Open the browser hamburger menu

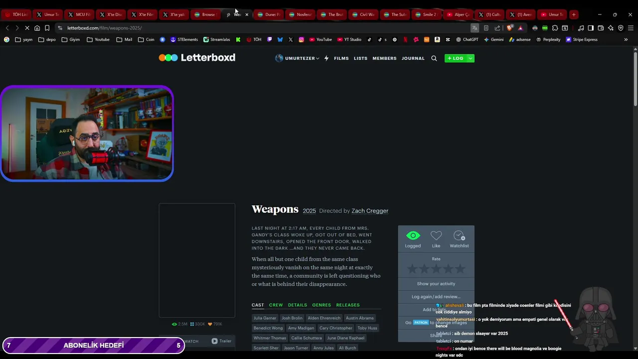(631, 28)
